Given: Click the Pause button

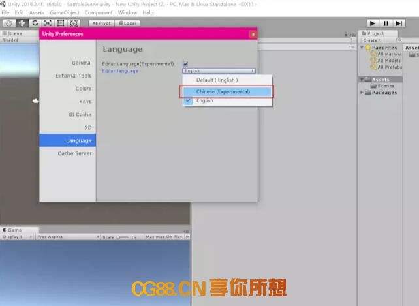Looking at the screenshot, I should (x=386, y=23).
